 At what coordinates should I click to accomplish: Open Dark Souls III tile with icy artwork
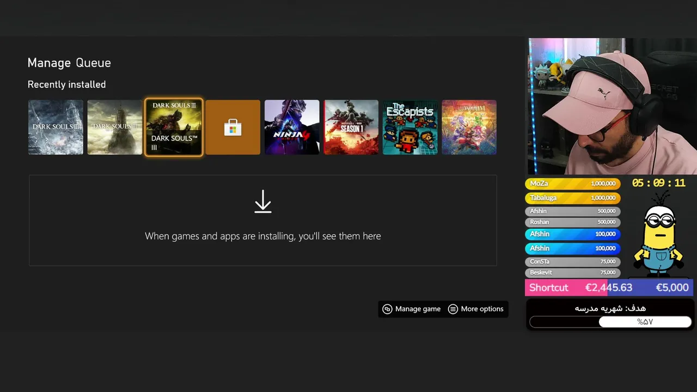[56, 127]
